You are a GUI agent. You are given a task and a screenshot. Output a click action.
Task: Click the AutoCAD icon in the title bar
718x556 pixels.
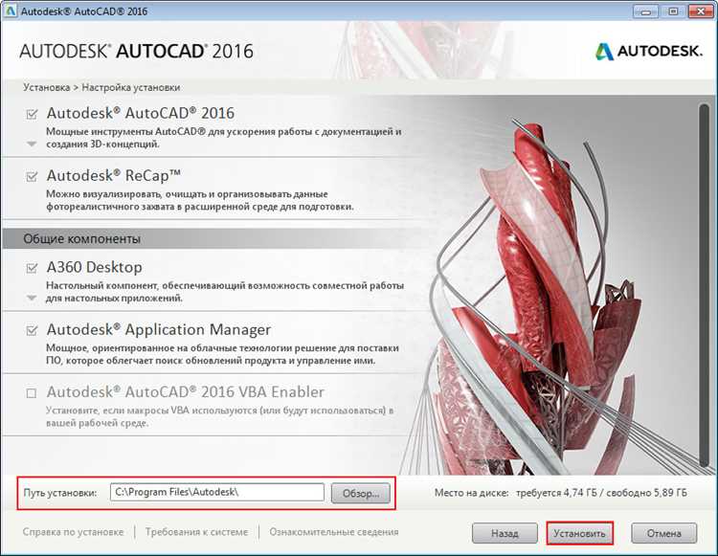(x=11, y=11)
